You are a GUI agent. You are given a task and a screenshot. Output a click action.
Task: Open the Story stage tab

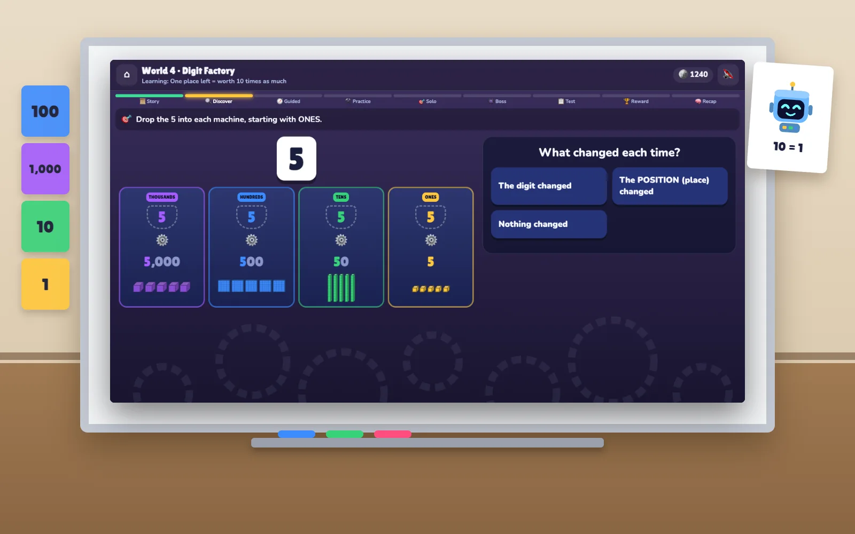(150, 101)
